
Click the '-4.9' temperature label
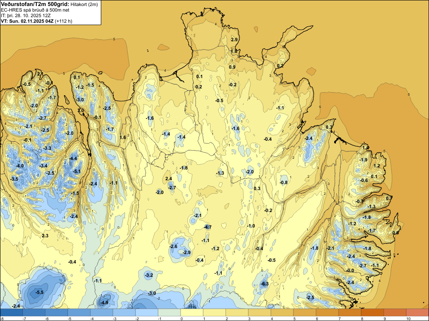click(x=104, y=303)
